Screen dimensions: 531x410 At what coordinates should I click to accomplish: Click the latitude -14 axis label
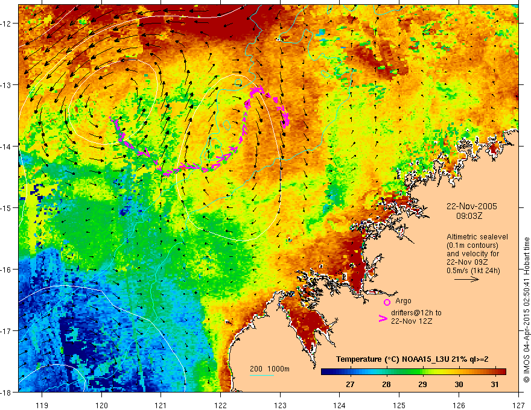7,146
